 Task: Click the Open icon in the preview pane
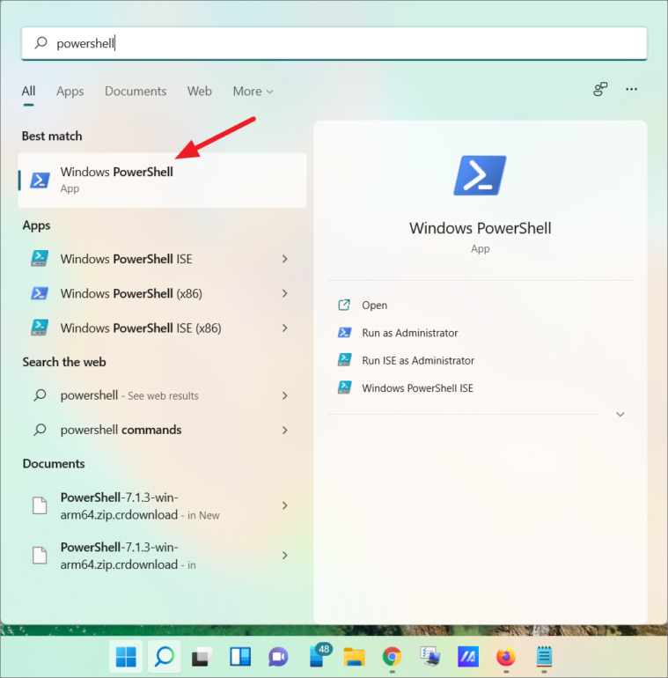tap(344, 305)
